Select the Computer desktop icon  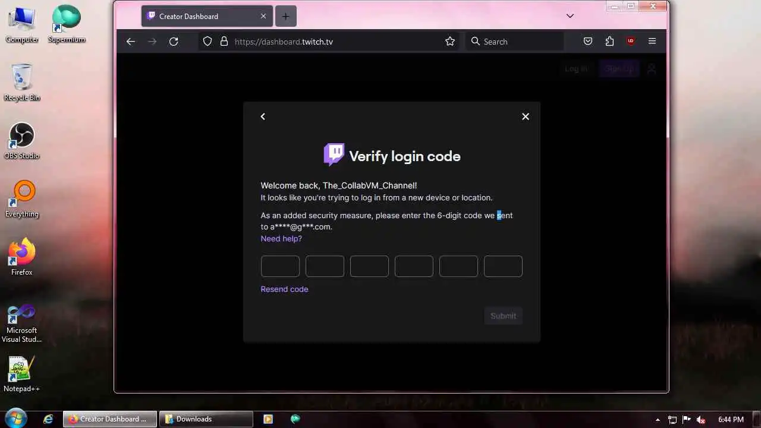22,24
